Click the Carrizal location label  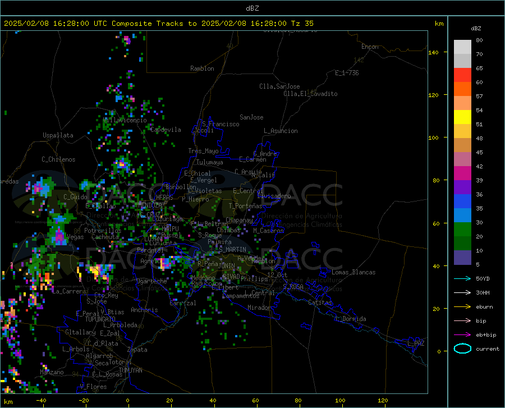(183, 303)
